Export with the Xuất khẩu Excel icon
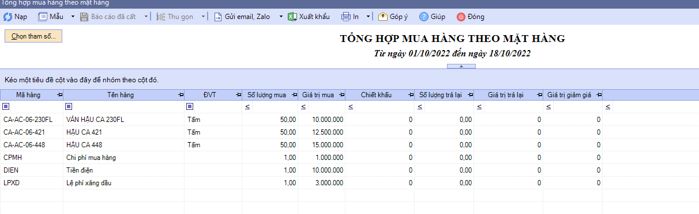 coord(292,17)
